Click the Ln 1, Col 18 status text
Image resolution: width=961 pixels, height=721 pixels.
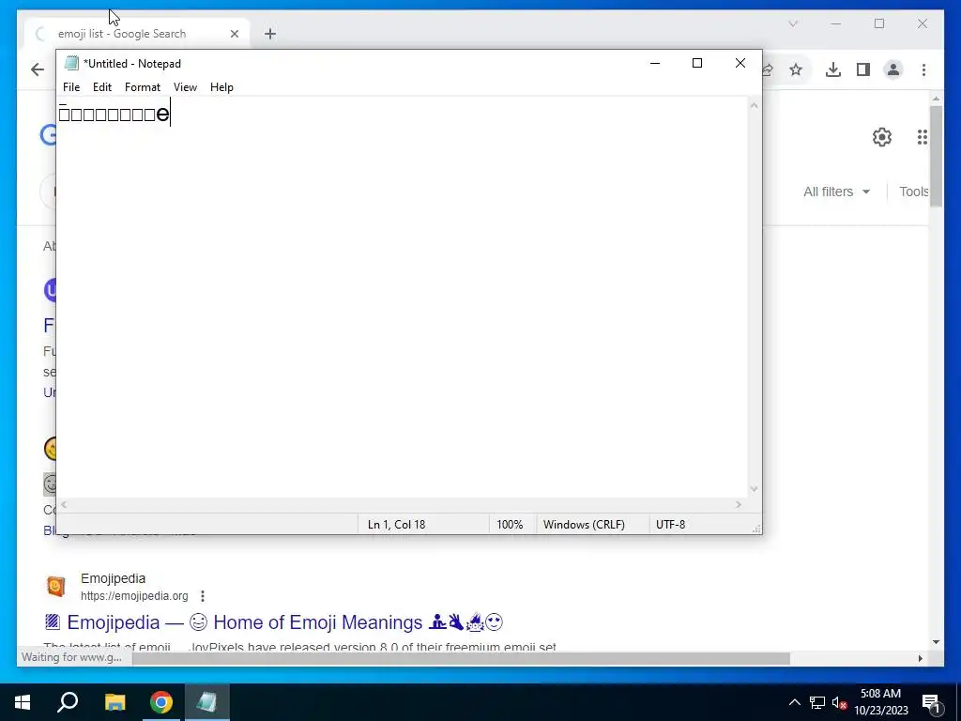click(x=396, y=524)
